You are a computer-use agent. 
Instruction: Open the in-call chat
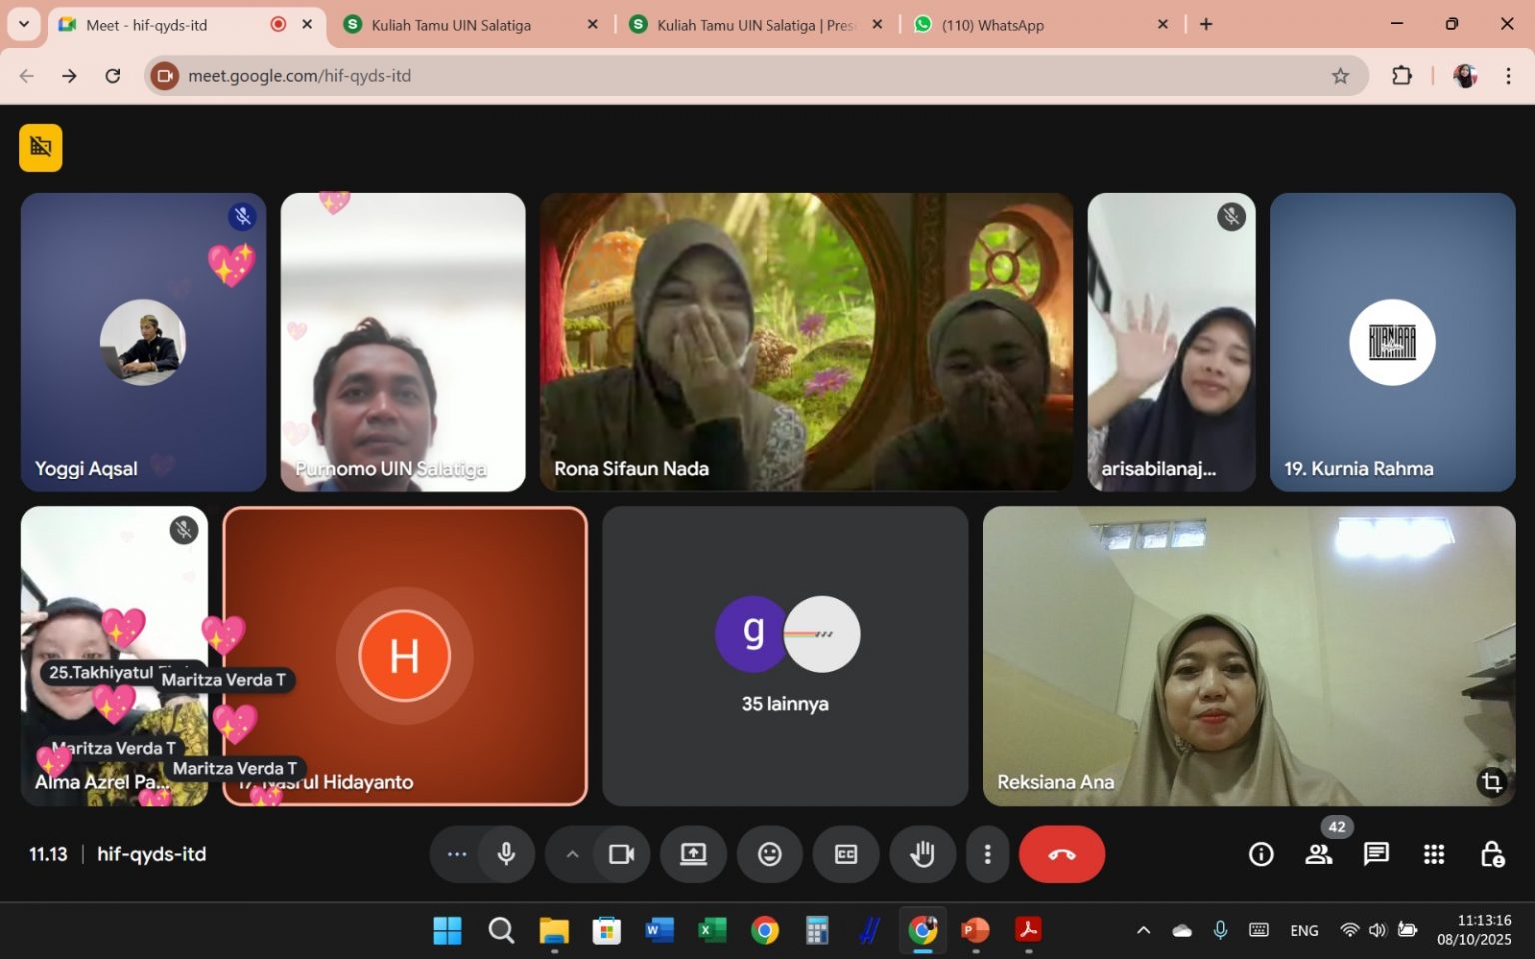coord(1376,854)
